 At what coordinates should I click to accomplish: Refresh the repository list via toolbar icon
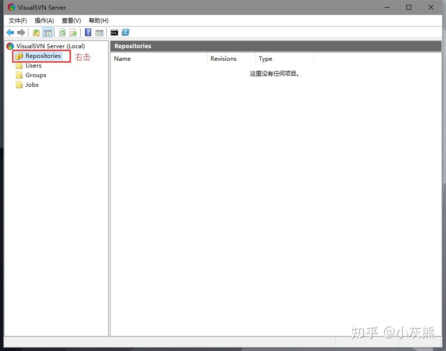[x=62, y=32]
